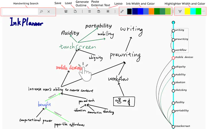
Task: Select the ink pen tool icon
Action: point(122,11)
